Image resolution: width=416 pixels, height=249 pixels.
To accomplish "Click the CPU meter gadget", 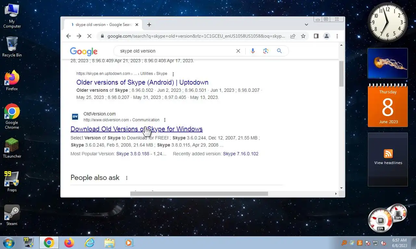I will click(x=387, y=218).
